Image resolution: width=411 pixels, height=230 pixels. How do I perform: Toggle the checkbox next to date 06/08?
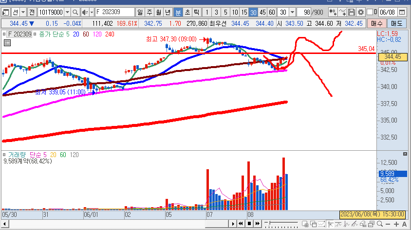369,12
